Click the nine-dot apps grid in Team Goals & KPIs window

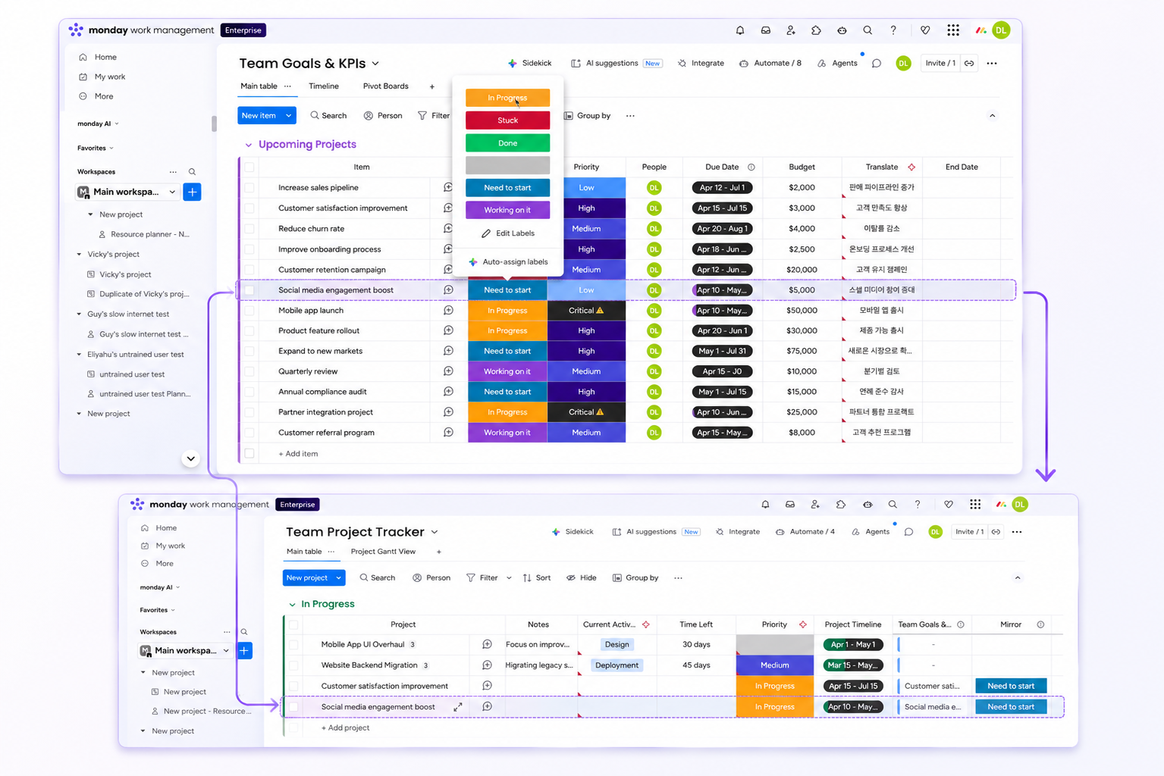[x=953, y=30]
